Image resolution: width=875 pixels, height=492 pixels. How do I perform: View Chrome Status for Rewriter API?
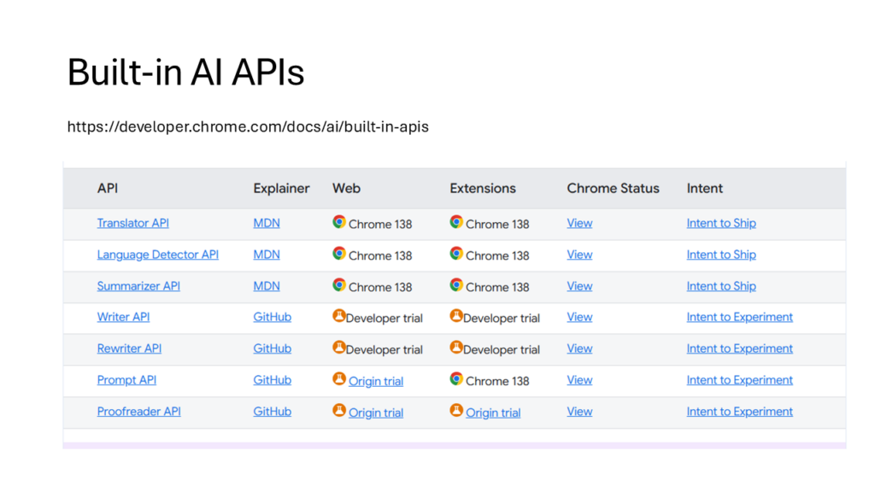pos(579,348)
